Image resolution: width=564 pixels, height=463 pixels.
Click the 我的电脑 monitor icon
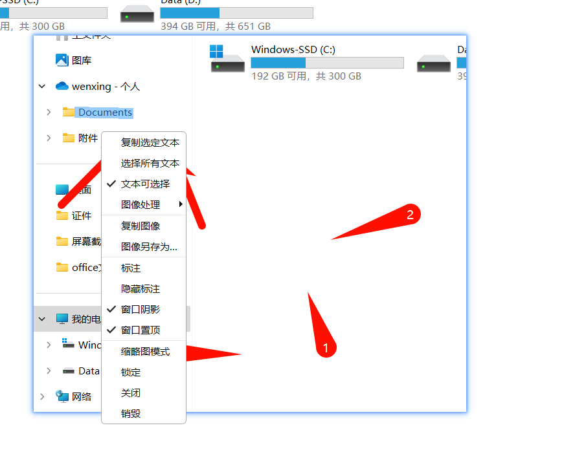62,319
